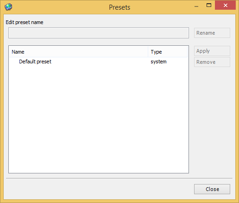Minimize the Presets window
The height and width of the screenshot is (203, 239).
(x=196, y=6)
